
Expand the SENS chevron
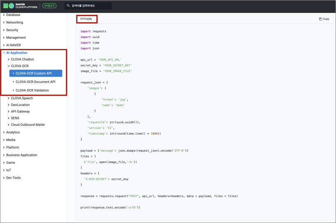click(x=9, y=118)
